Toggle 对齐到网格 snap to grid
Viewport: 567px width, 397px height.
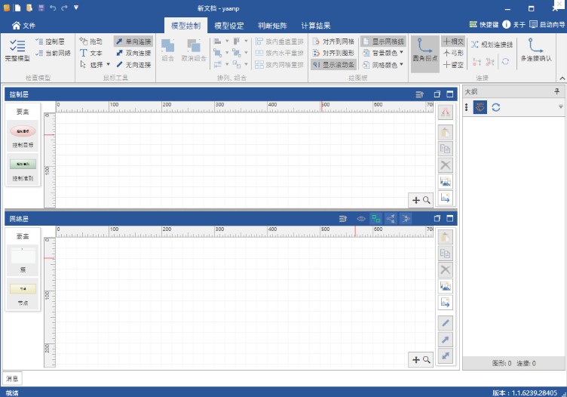point(333,42)
